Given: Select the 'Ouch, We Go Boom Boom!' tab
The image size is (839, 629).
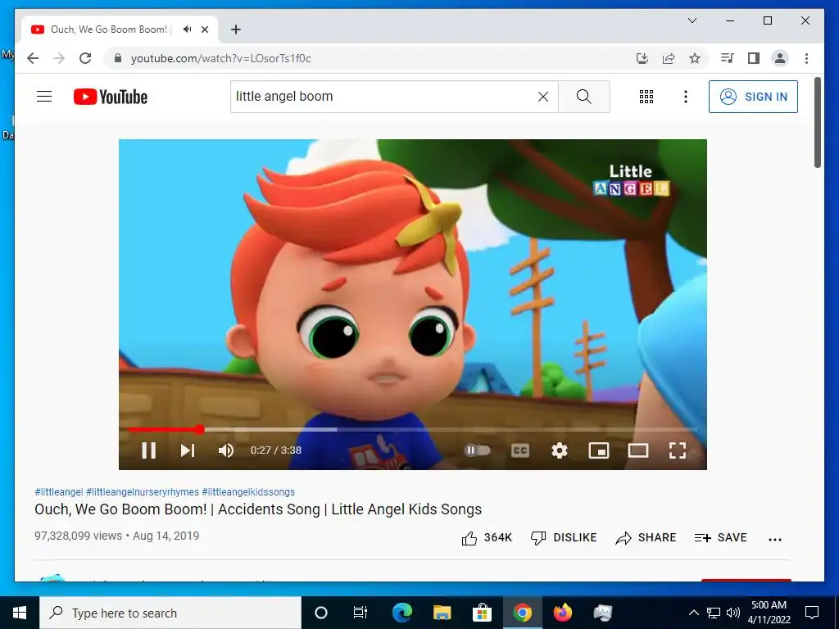Looking at the screenshot, I should coord(120,29).
